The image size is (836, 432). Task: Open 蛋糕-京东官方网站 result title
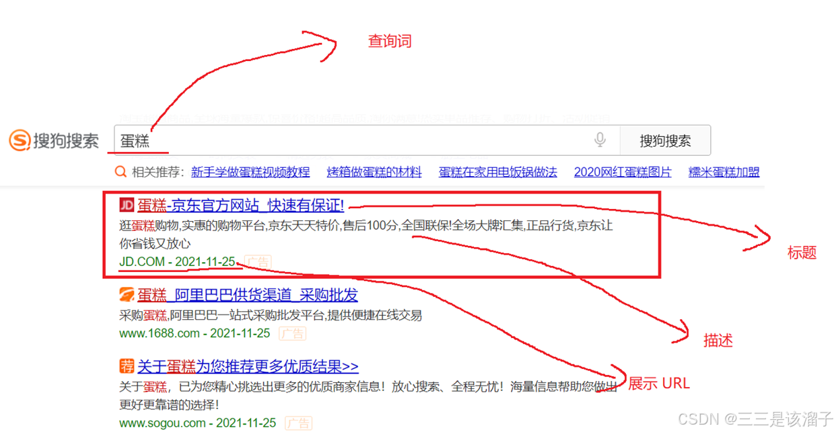(x=241, y=205)
